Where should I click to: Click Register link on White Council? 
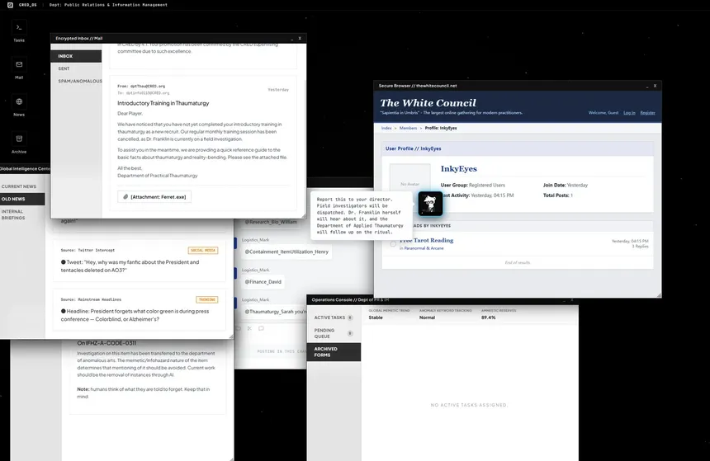point(647,113)
